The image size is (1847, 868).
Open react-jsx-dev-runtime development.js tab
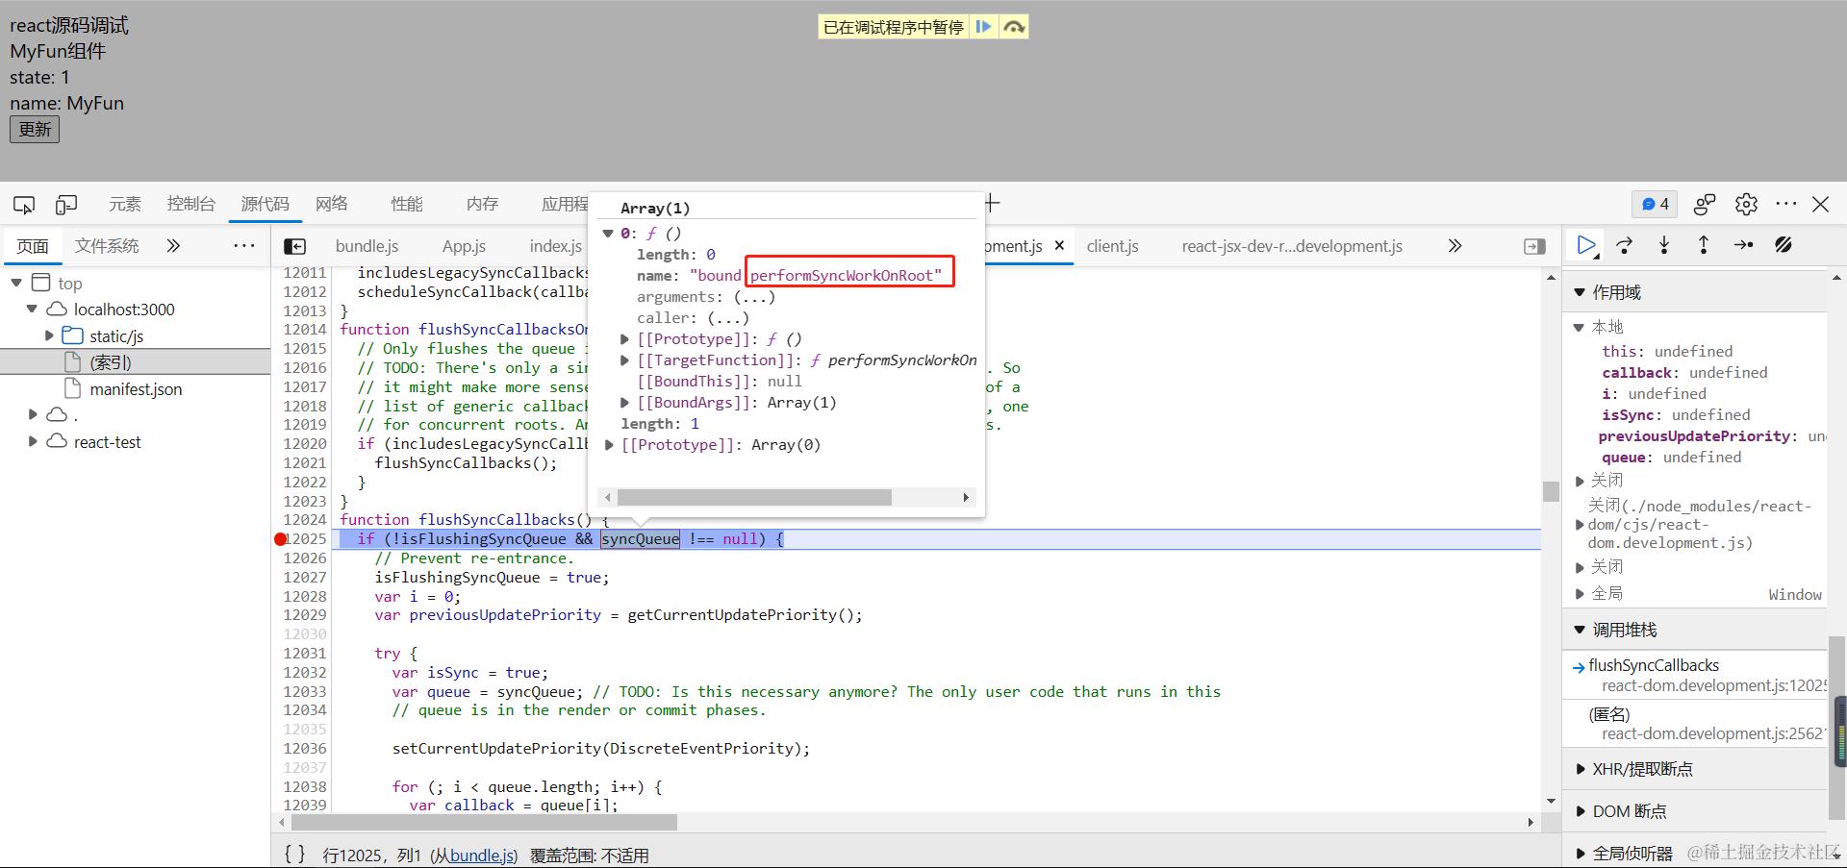tap(1292, 246)
